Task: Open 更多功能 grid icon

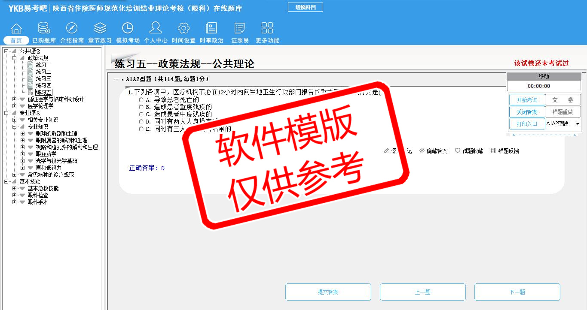Action: [267, 29]
